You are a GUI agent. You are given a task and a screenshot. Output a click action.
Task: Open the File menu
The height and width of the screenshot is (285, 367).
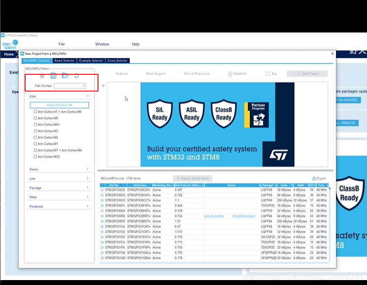[62, 44]
